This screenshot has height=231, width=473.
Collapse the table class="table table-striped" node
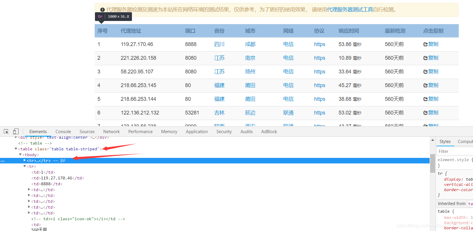(16, 149)
